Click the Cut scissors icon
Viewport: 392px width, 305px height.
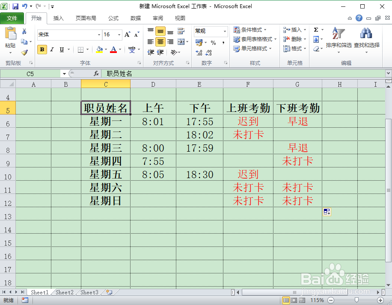(x=24, y=31)
